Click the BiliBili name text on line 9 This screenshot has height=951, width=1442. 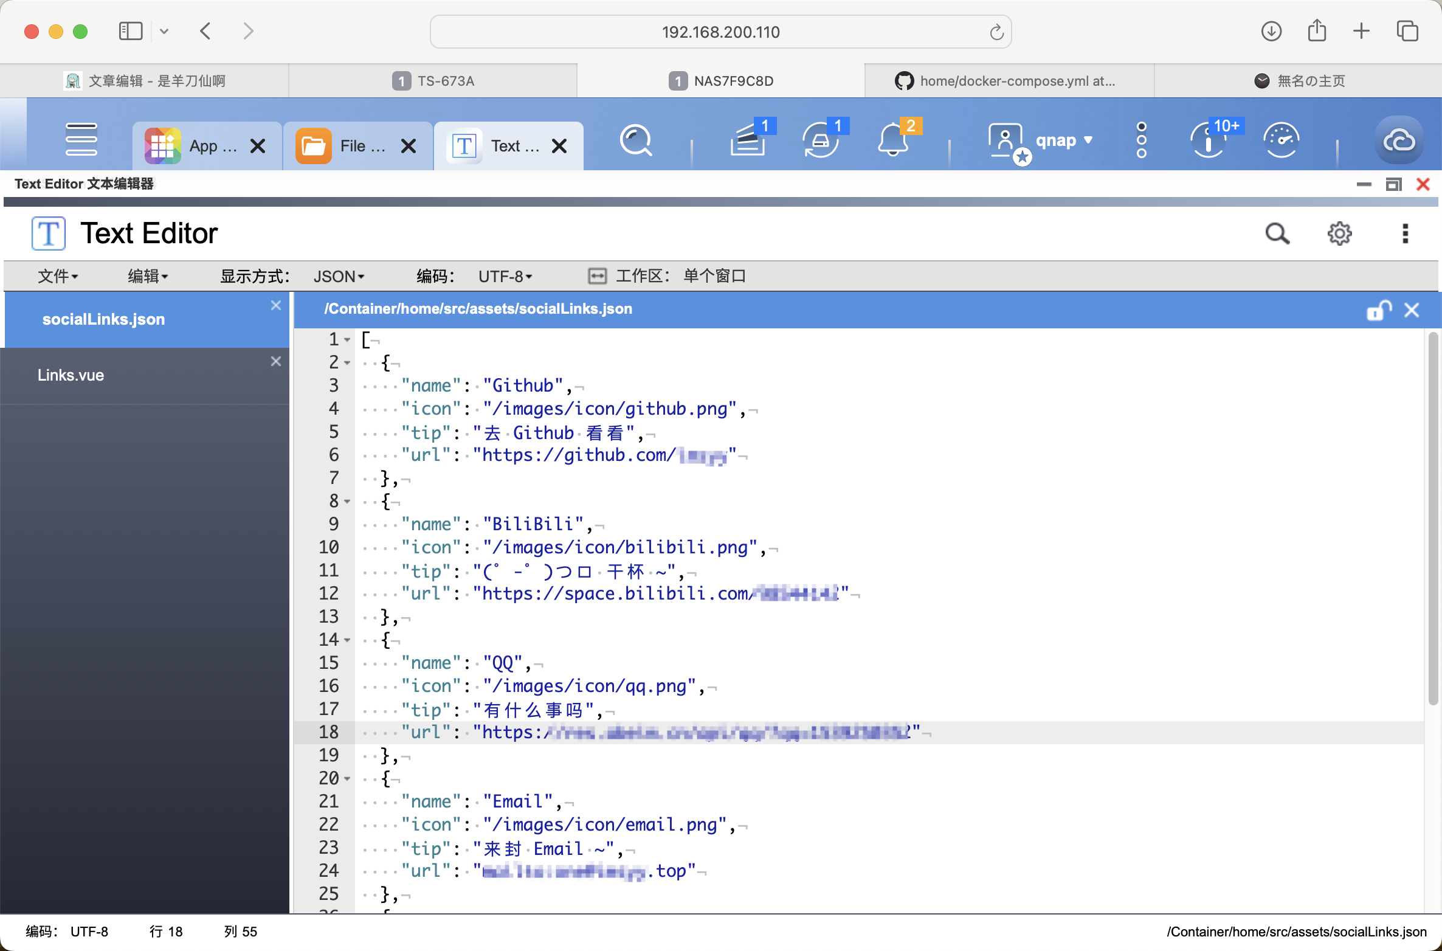pyautogui.click(x=533, y=524)
